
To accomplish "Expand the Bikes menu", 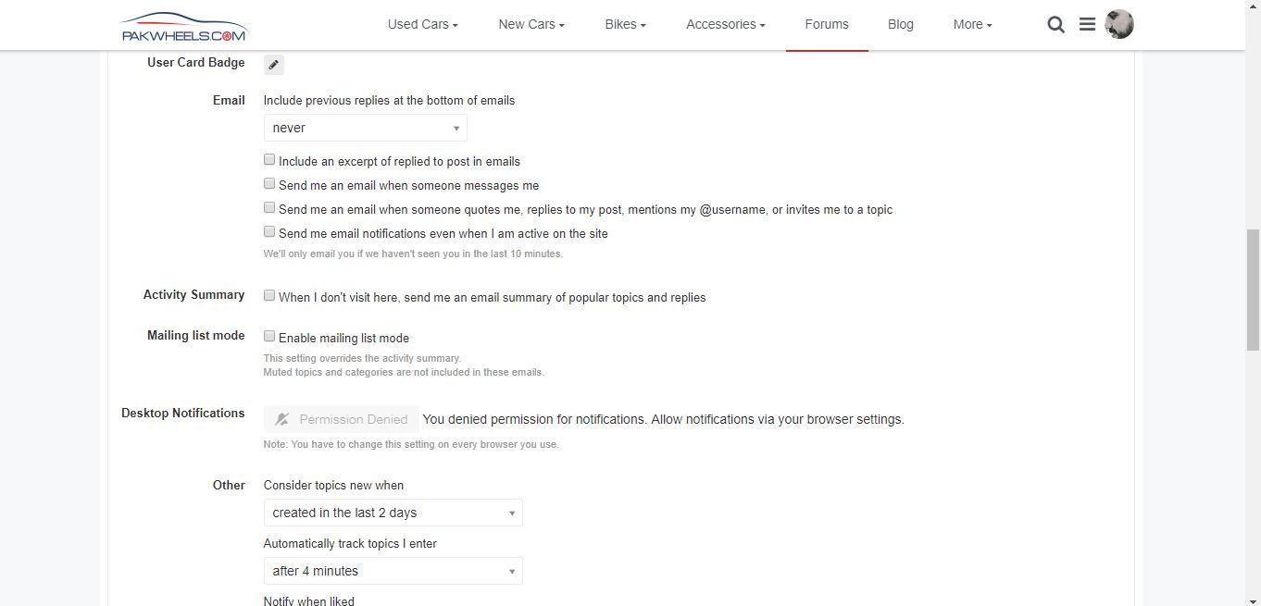I will point(625,24).
